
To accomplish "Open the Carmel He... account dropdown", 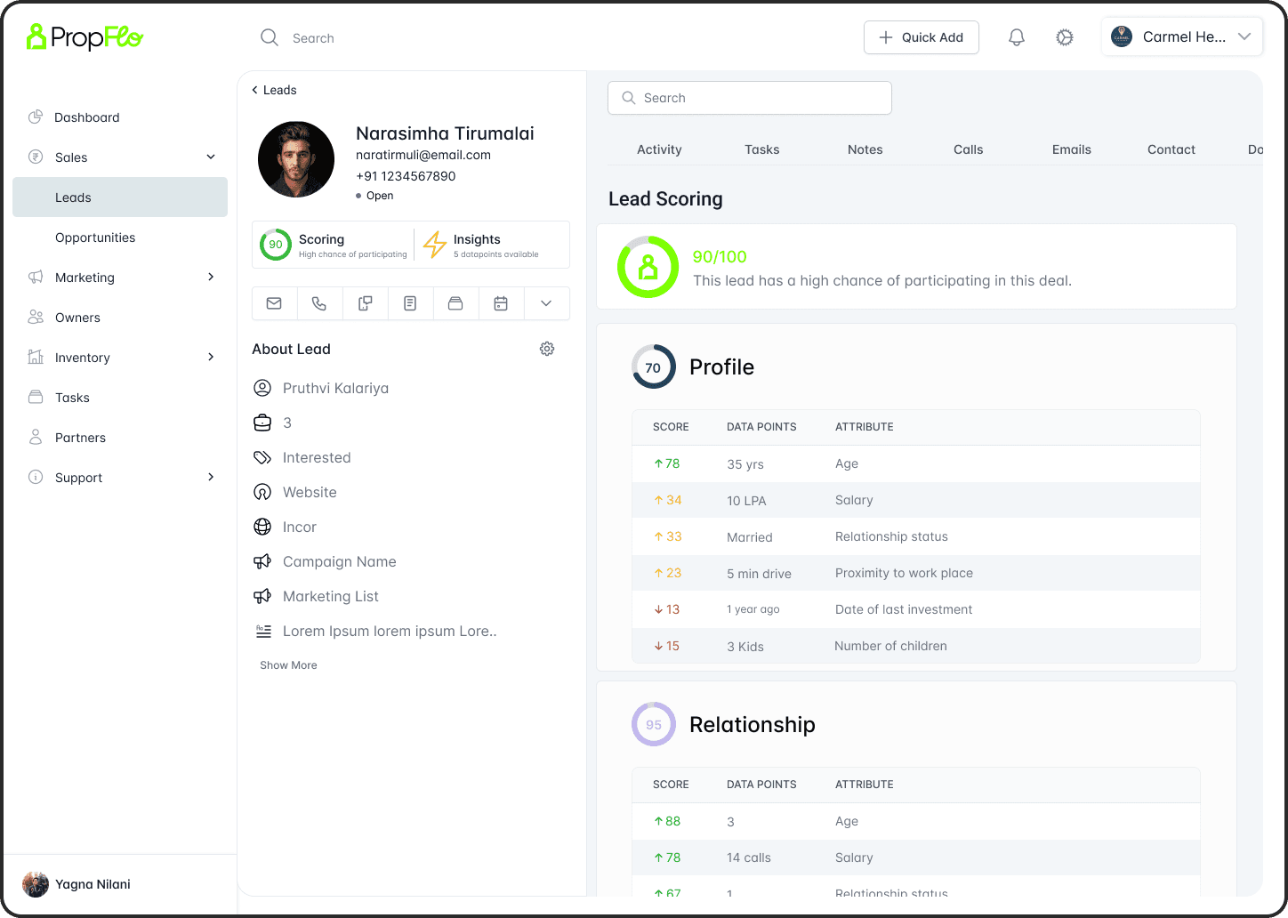I will click(x=1182, y=37).
